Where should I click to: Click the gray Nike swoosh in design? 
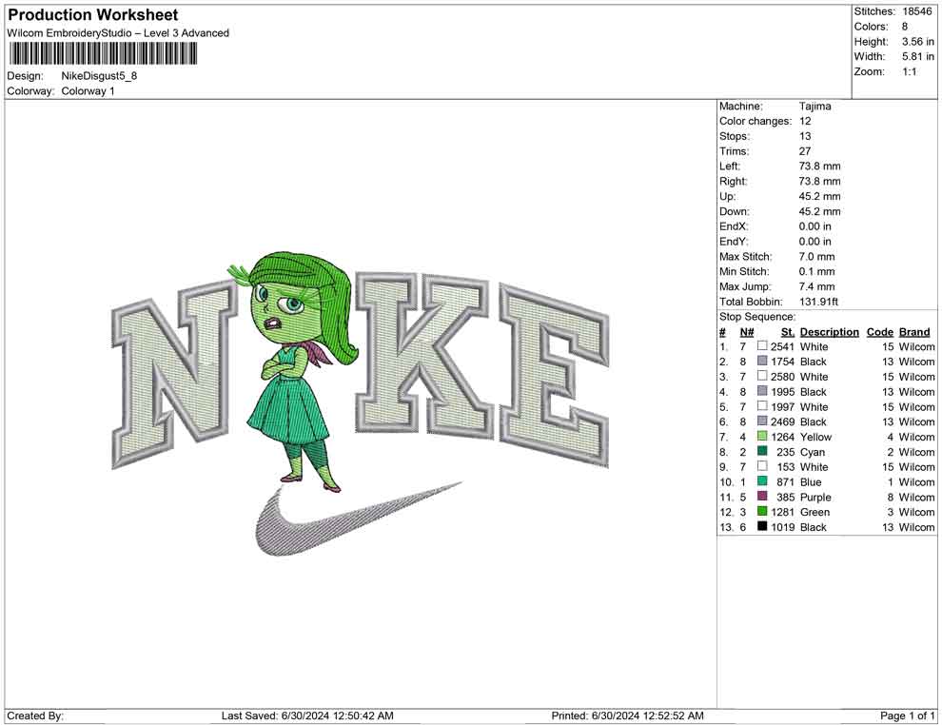click(x=359, y=519)
